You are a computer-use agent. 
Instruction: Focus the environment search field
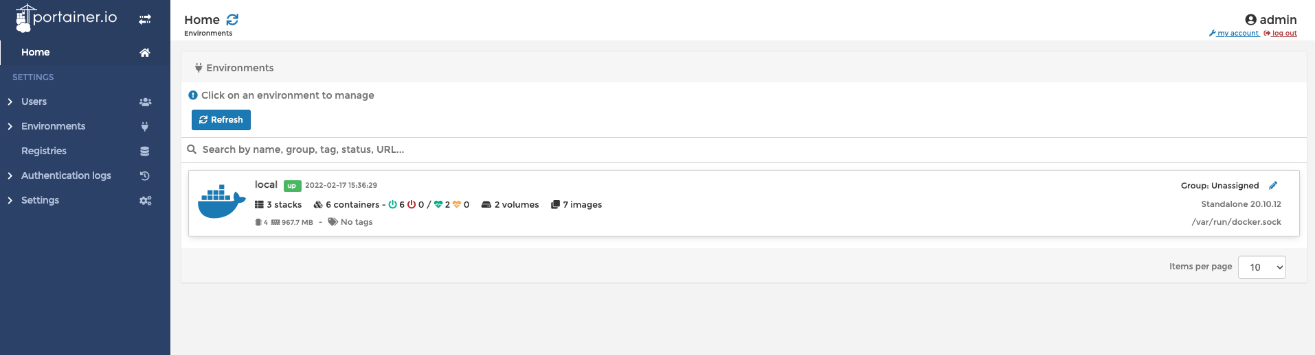click(481, 149)
